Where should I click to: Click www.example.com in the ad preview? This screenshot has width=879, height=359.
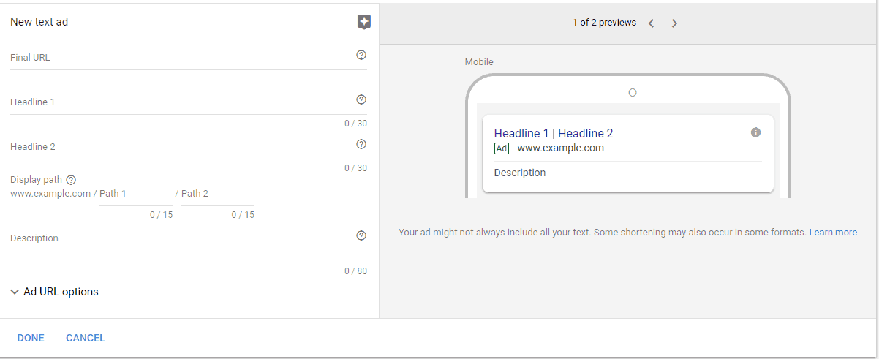(x=561, y=148)
